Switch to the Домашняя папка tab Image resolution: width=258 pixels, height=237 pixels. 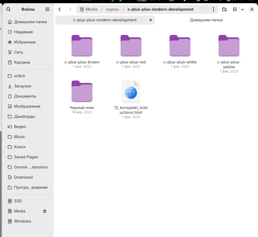pos(206,20)
